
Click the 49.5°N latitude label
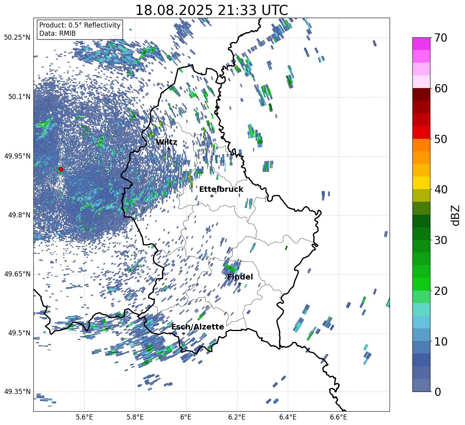[19, 333]
